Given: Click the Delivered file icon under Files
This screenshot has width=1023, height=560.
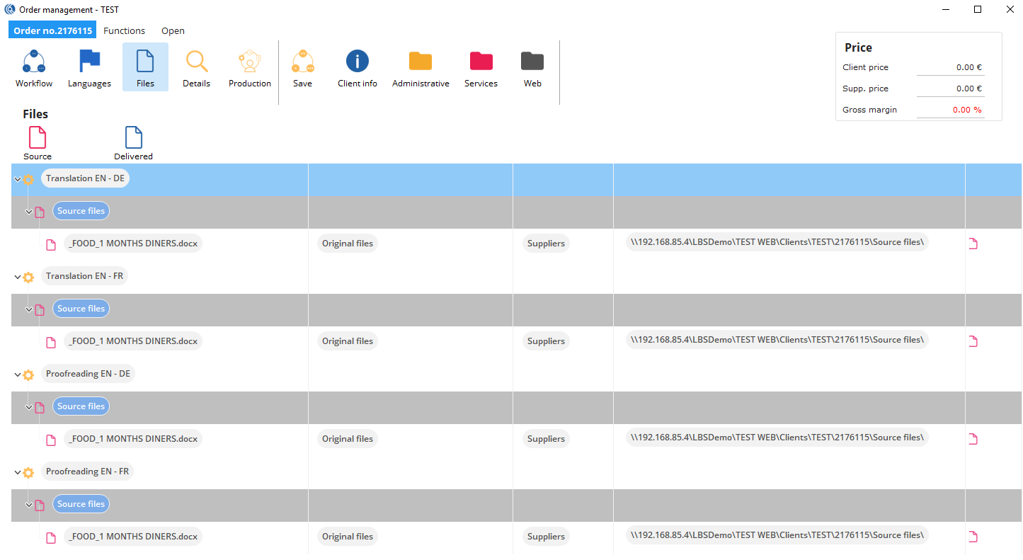Looking at the screenshot, I should point(133,138).
